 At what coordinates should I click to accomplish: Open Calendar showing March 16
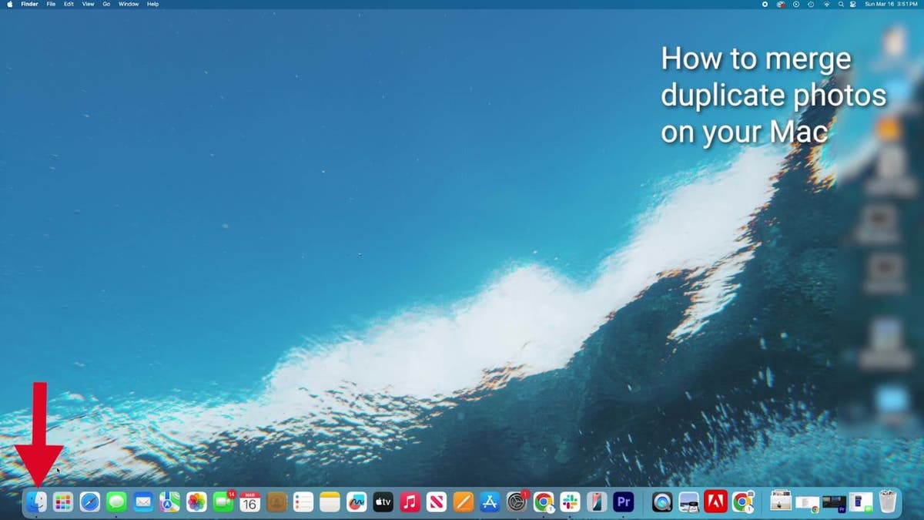[248, 502]
